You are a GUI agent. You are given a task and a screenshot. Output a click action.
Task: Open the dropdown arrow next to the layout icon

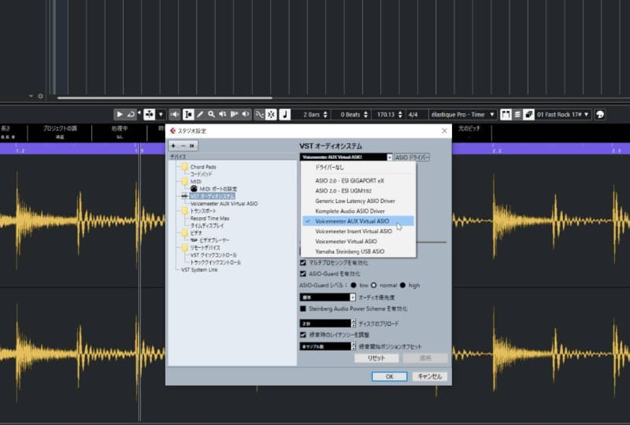[161, 114]
